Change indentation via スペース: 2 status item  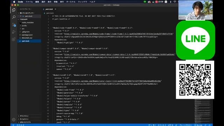(162, 125)
